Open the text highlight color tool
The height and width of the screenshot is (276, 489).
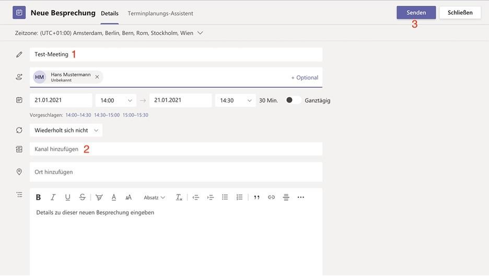click(99, 197)
